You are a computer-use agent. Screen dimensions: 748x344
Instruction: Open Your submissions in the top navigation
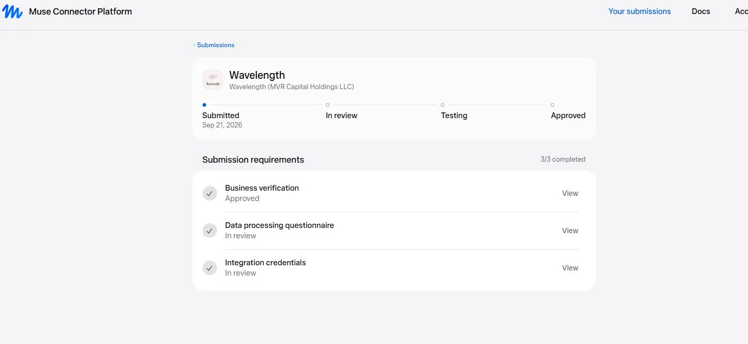pos(640,11)
